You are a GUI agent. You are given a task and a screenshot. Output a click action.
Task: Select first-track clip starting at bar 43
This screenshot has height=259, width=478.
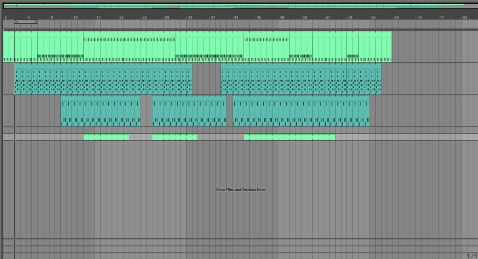[x=267, y=47]
